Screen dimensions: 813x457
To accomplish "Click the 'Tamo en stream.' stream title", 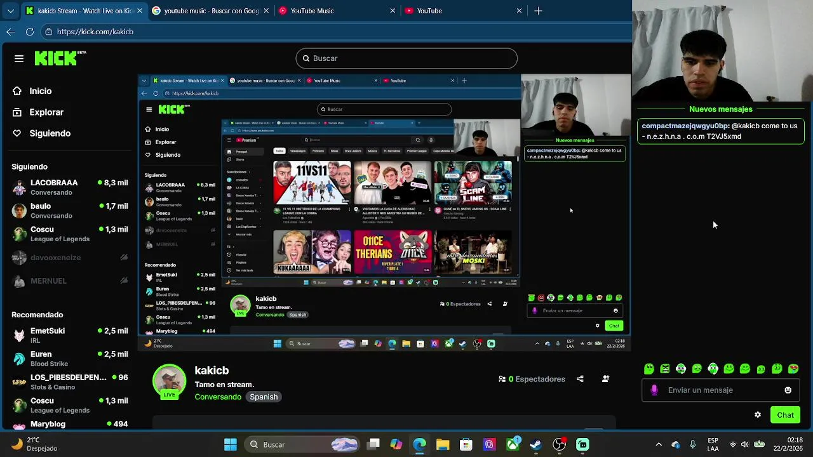I will pos(224,385).
